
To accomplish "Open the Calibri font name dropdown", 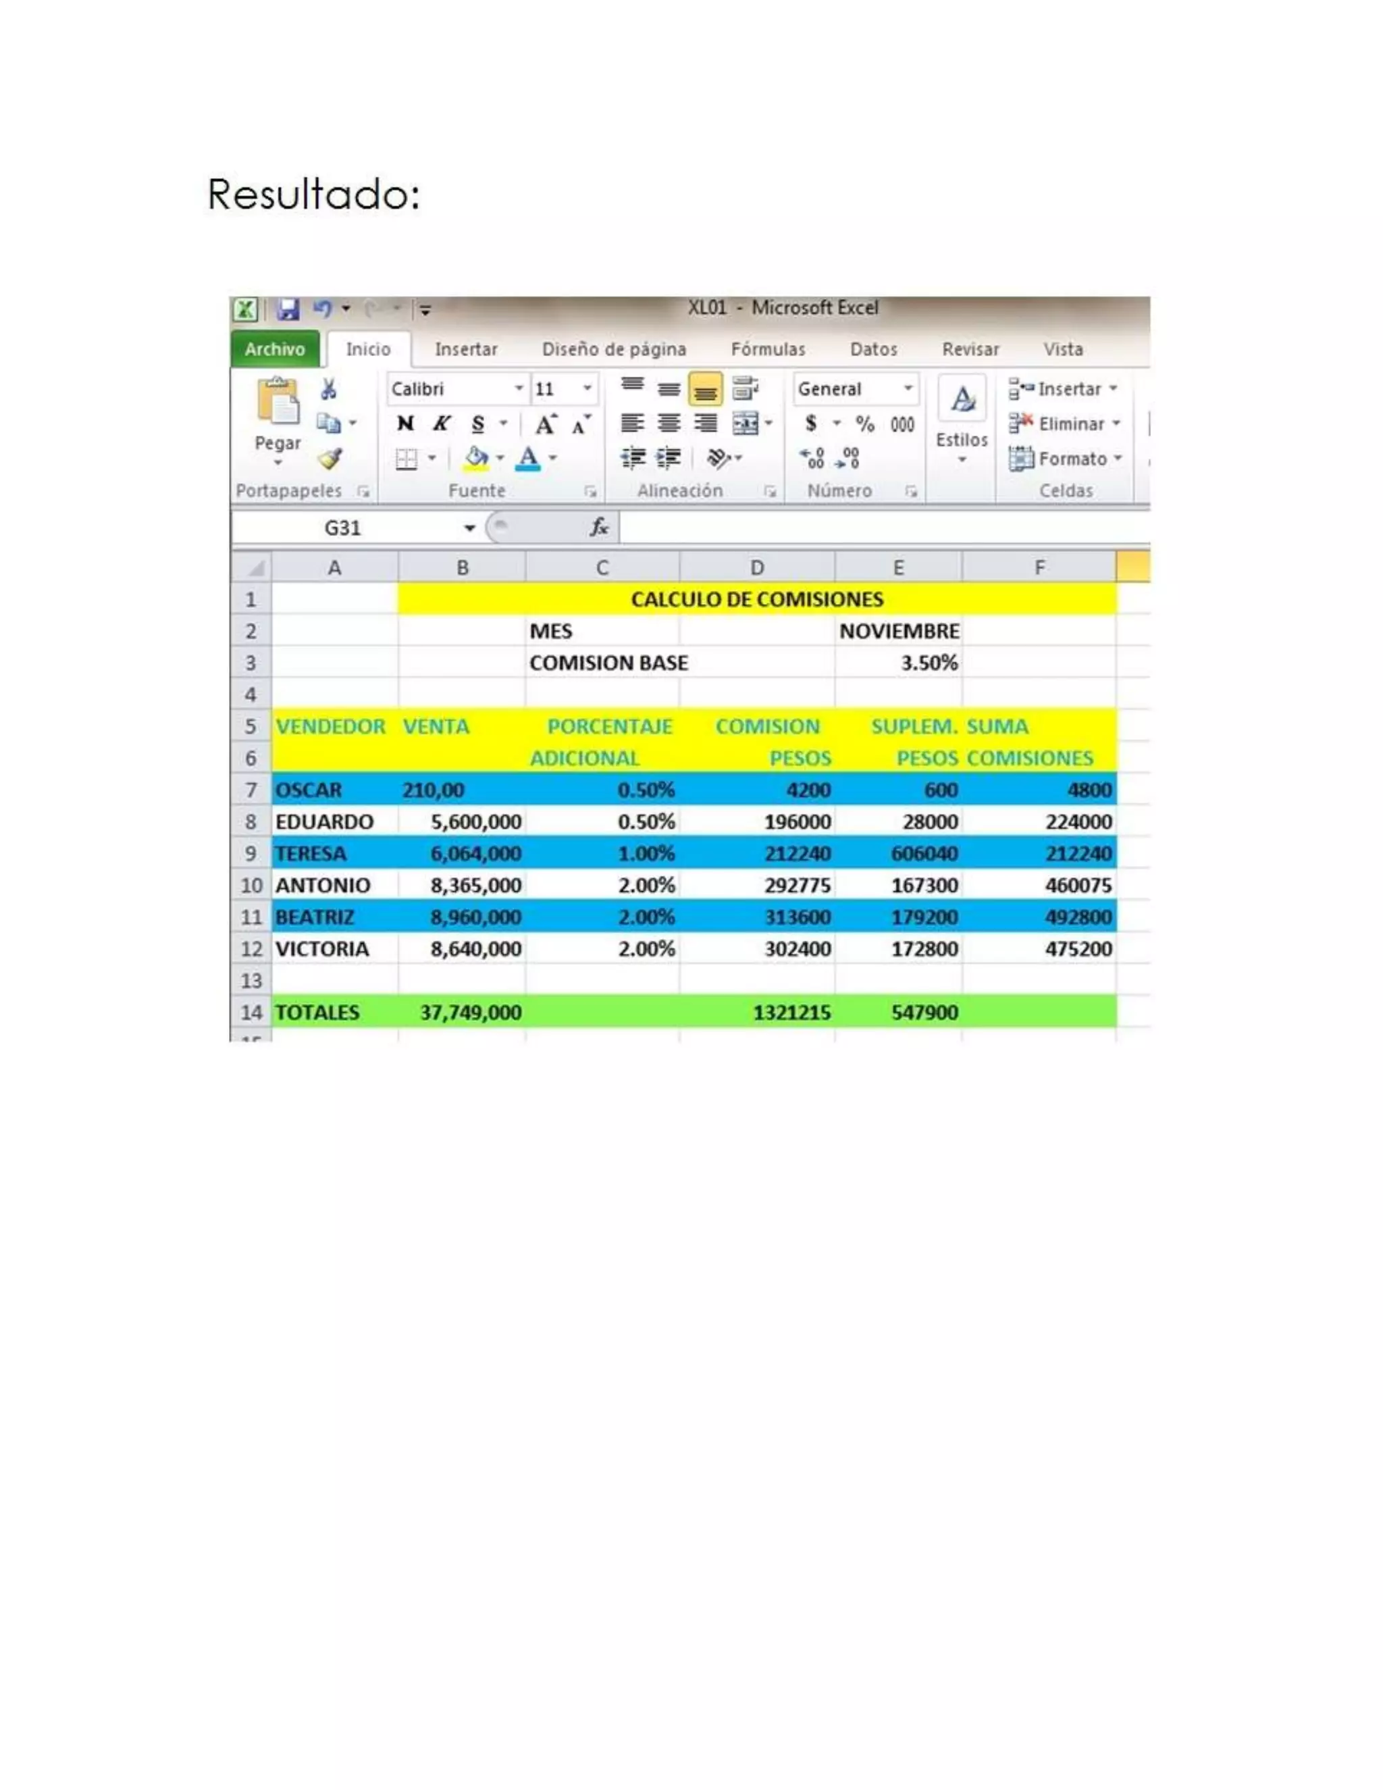I will (x=519, y=388).
